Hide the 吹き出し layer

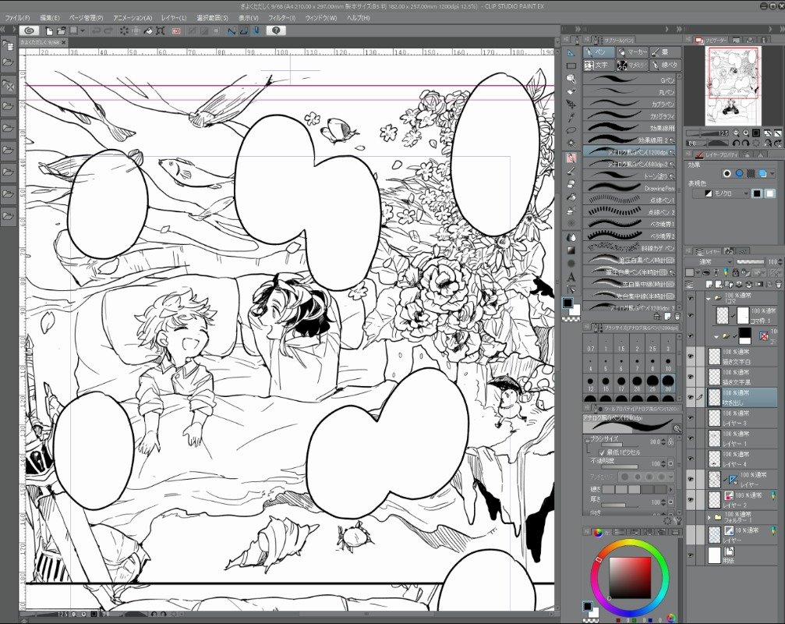(x=691, y=397)
